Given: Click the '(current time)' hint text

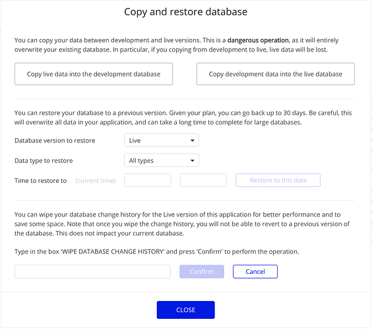Looking at the screenshot, I should click(96, 181).
